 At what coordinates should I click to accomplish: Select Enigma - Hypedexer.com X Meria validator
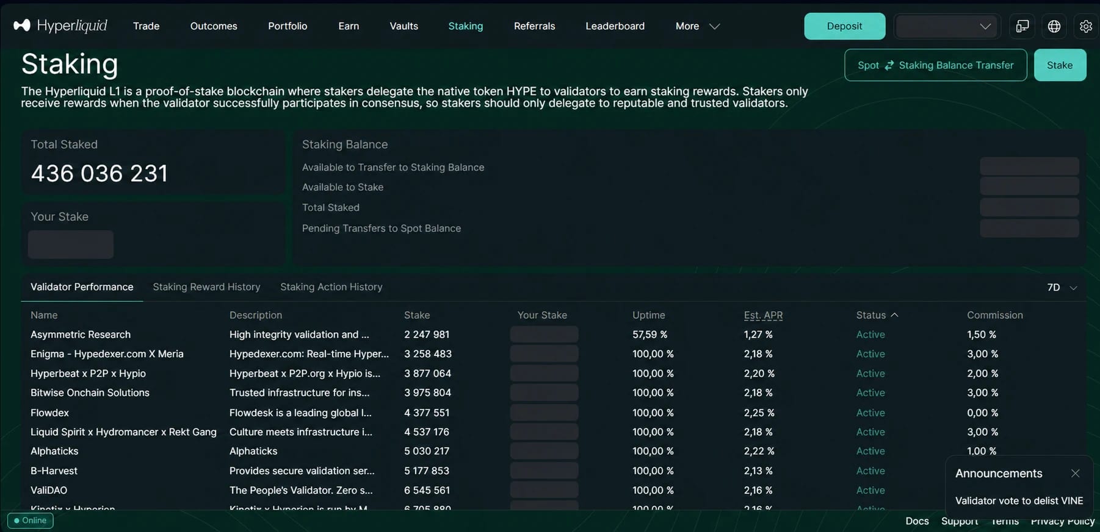pos(107,354)
